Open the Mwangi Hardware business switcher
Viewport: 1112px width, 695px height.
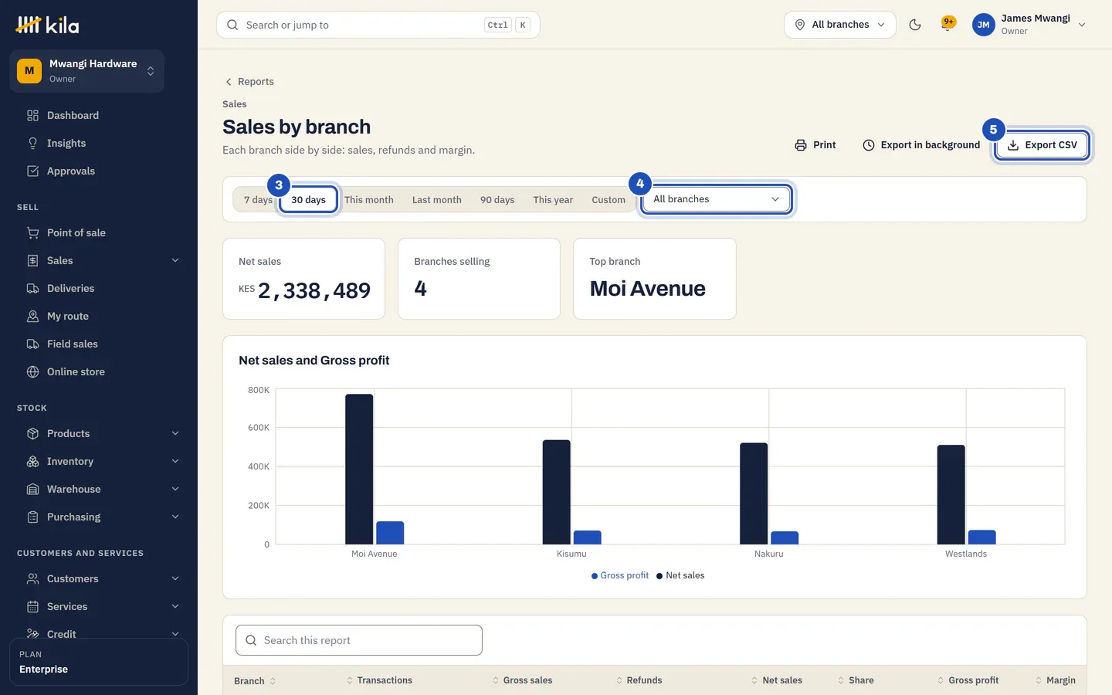click(x=86, y=71)
